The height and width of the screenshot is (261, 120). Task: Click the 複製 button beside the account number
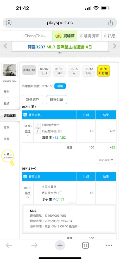click(60, 86)
